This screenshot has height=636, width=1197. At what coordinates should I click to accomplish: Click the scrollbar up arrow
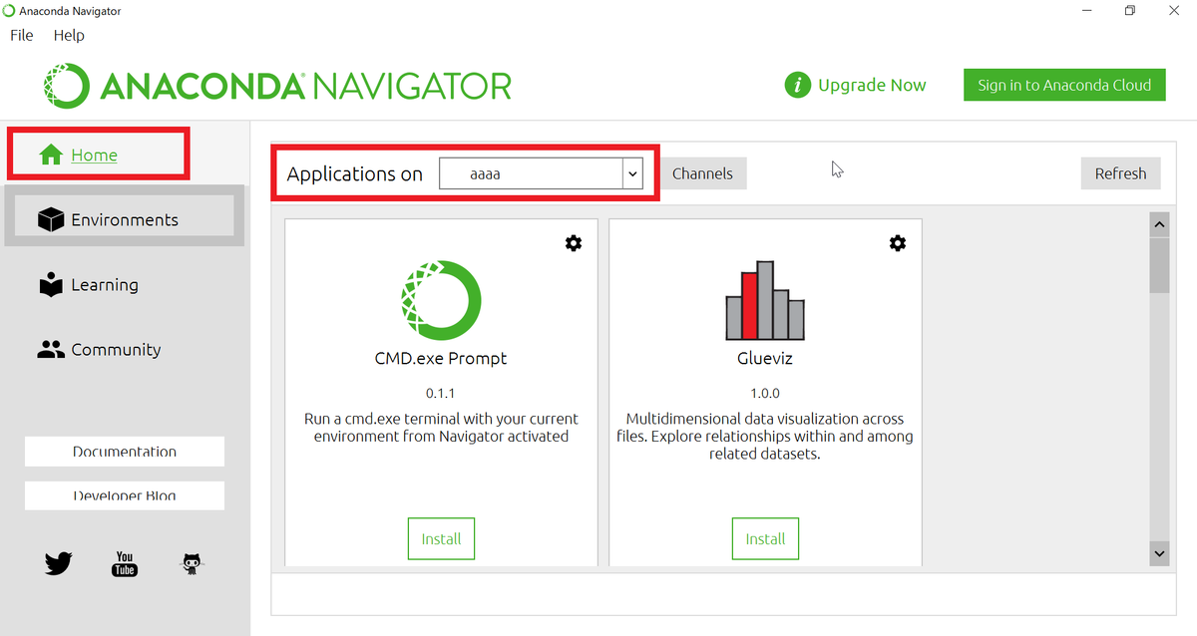(1159, 224)
